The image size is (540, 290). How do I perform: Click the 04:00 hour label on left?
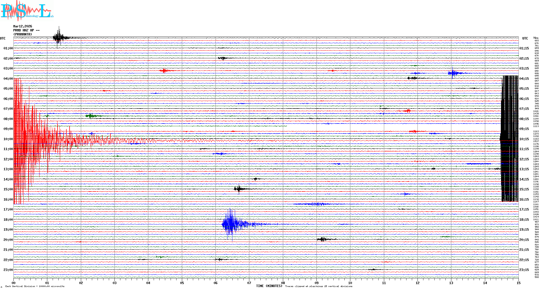tap(8, 79)
